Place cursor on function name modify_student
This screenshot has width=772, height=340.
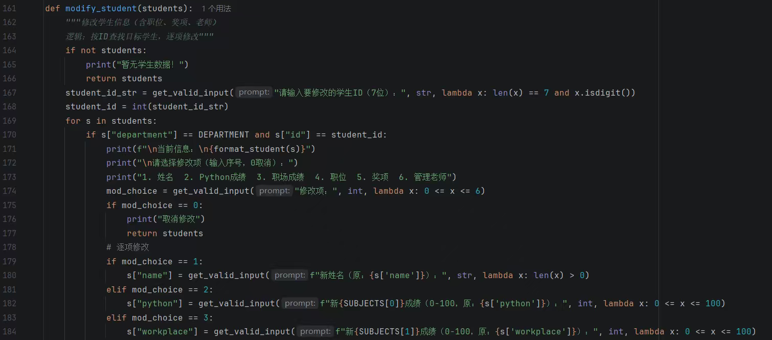click(x=101, y=9)
